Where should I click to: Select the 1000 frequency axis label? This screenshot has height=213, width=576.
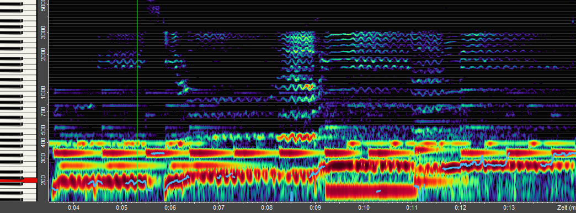(44, 91)
